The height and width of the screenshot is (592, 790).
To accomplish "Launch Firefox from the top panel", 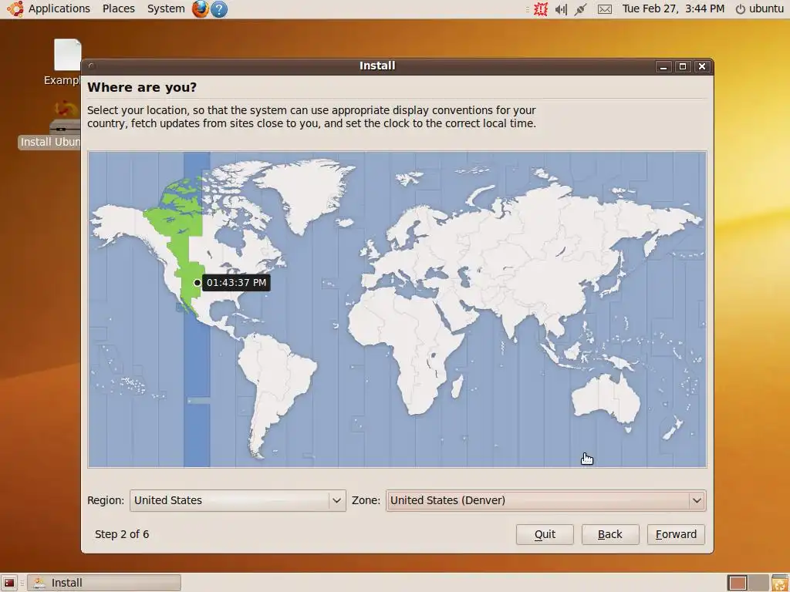I will (200, 8).
